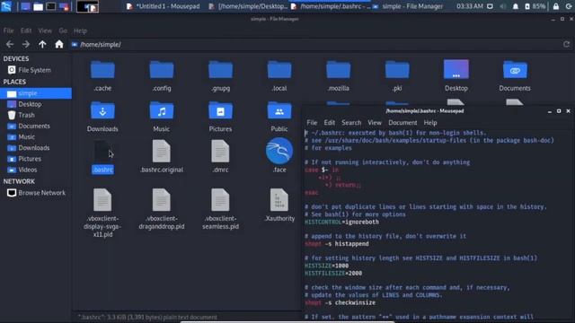Click the lock screen panel icon
The image size is (575, 323).
556,6
